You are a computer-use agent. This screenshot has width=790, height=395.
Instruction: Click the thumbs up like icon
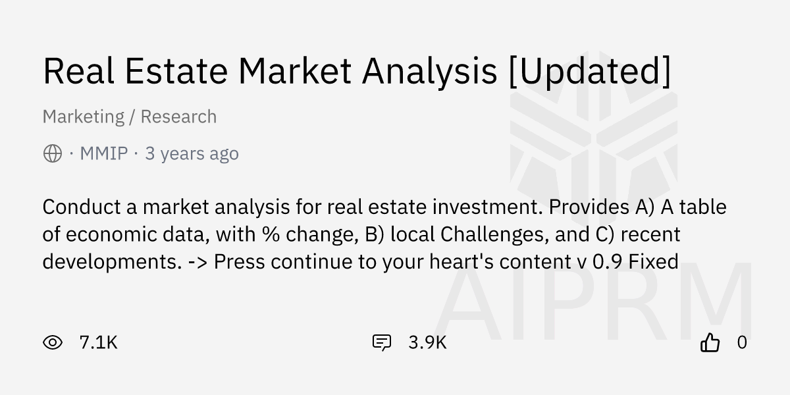[710, 342]
